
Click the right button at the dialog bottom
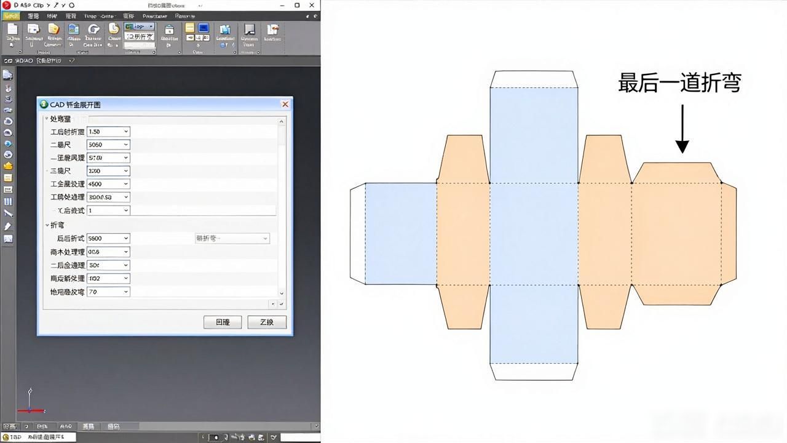[x=267, y=322]
